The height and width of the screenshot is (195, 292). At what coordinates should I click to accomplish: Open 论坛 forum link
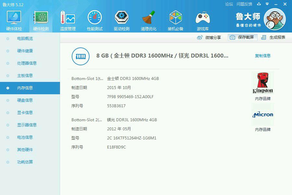point(229,4)
